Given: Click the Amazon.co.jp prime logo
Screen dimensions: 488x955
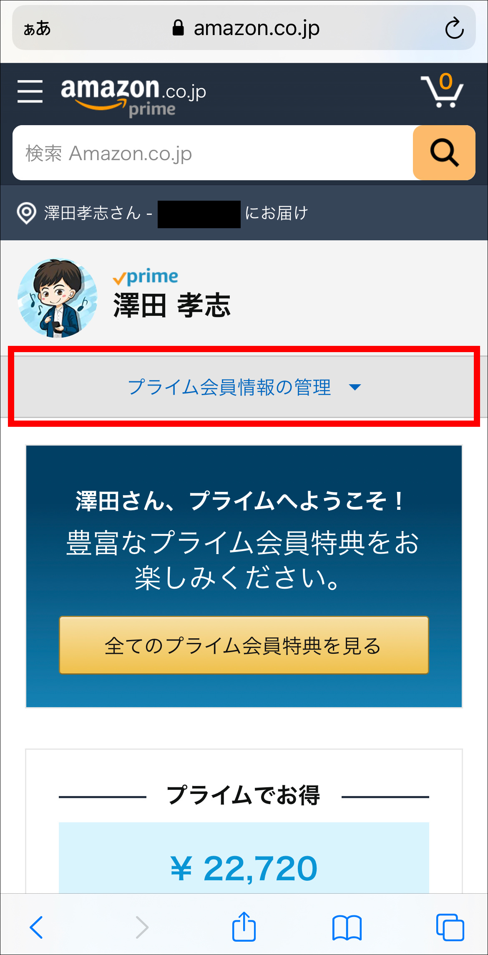Looking at the screenshot, I should click(133, 97).
